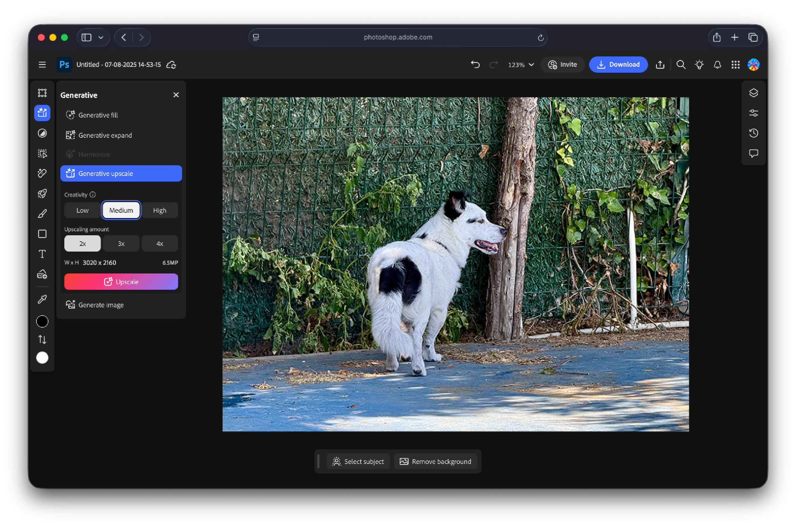
Task: Click Remove background
Action: (436, 461)
